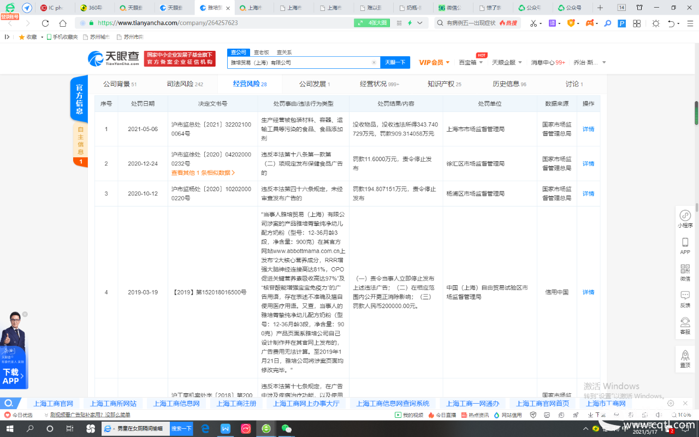Select the 官方信息 side tab
699x437 pixels.
click(79, 99)
